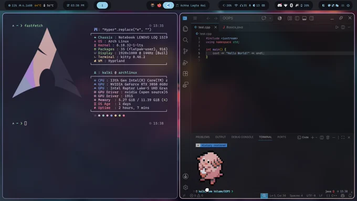Open the errors and warnings count in the status bar
Viewport: 357px width, 201px height.
tap(196, 196)
